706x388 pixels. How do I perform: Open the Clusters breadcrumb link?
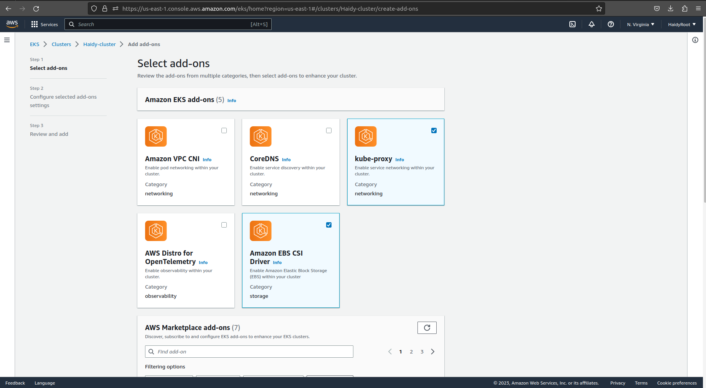click(61, 44)
